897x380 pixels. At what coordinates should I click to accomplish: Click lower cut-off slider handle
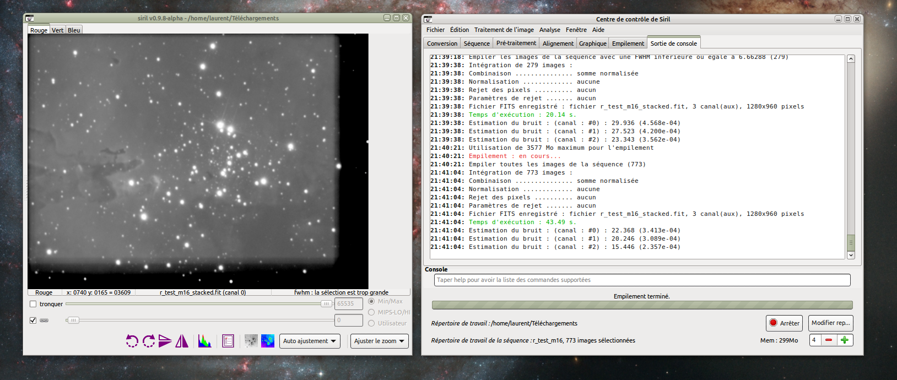[73, 320]
